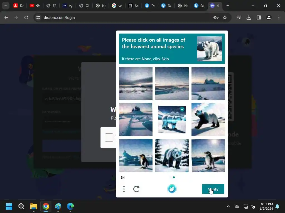Click the example polar bear image in captcha header

click(x=210, y=49)
